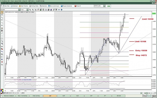
Task: Select the calculator tool in left toolbar
Action: pos(2,31)
